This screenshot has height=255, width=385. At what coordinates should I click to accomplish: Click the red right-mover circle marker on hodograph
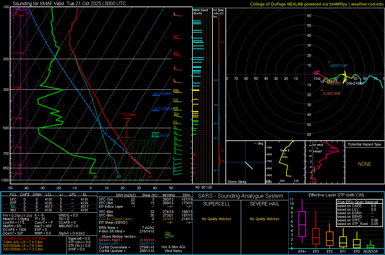pos(322,90)
